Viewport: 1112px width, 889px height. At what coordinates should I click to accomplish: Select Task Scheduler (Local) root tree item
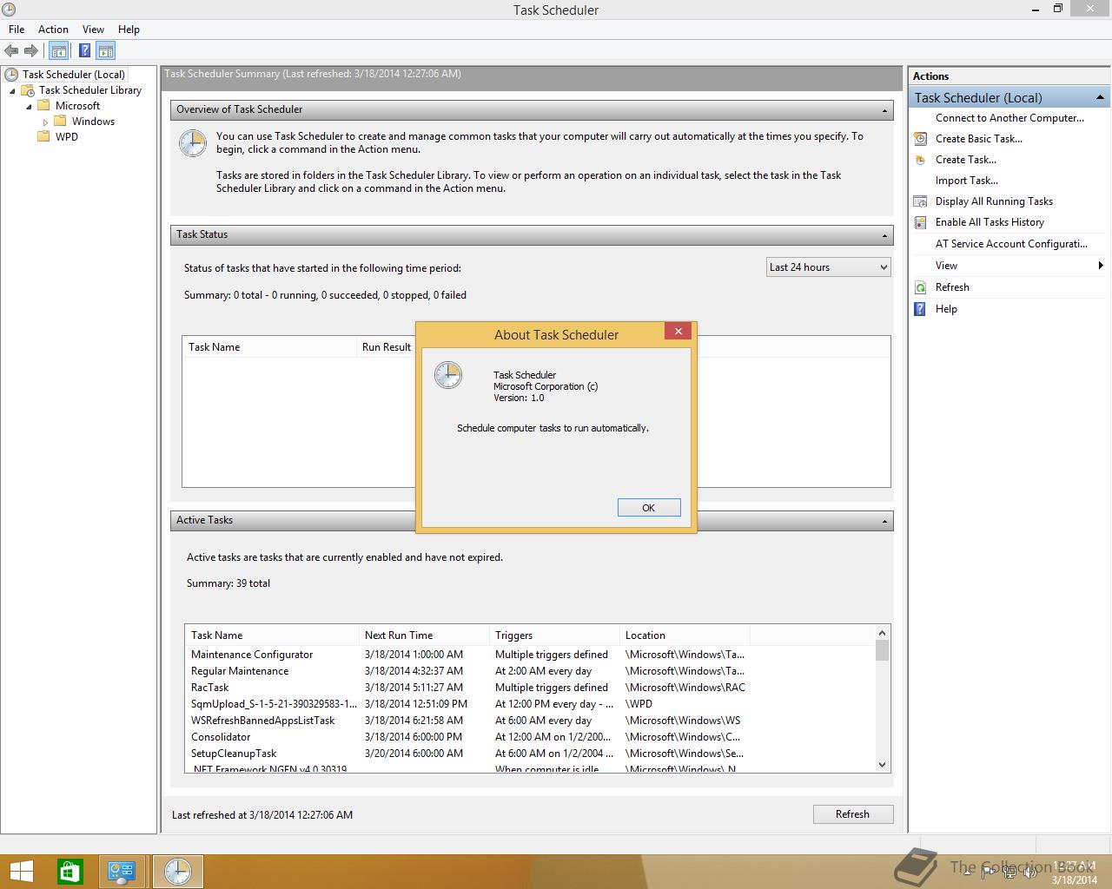pyautogui.click(x=73, y=75)
